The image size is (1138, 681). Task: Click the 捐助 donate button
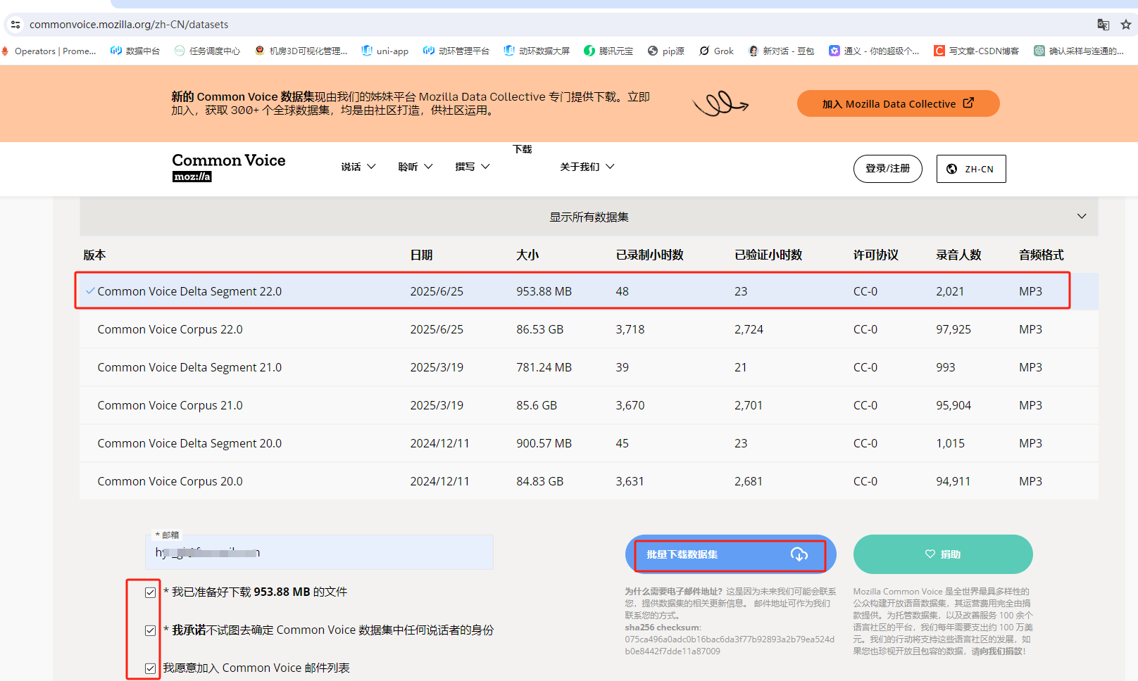click(943, 554)
